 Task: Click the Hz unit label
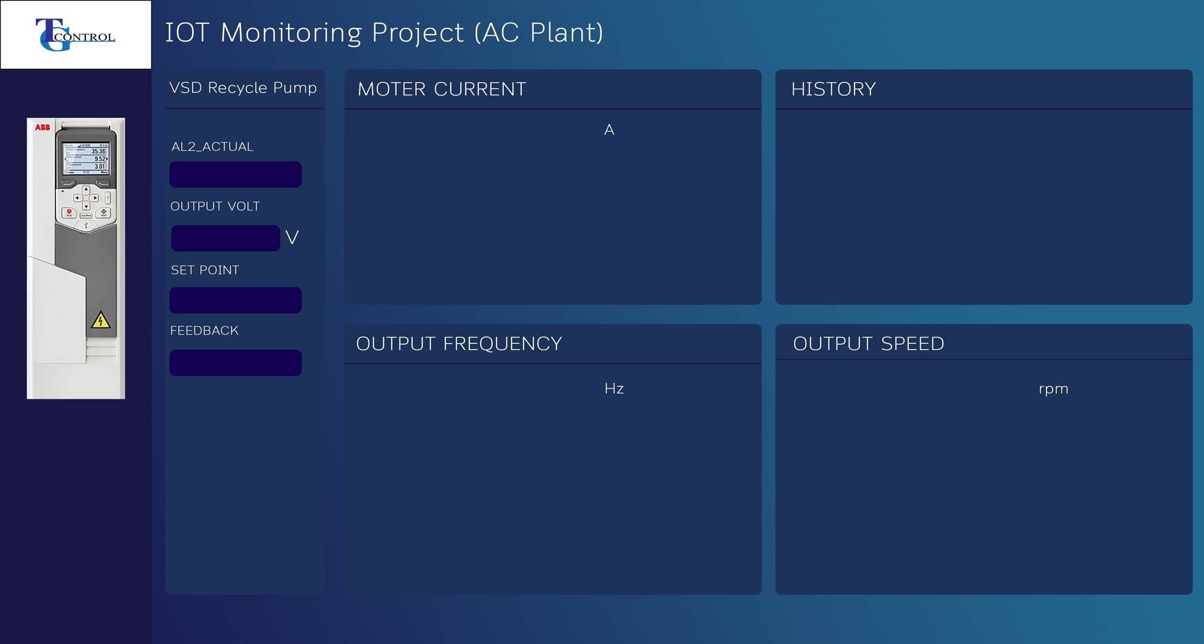[x=614, y=389]
